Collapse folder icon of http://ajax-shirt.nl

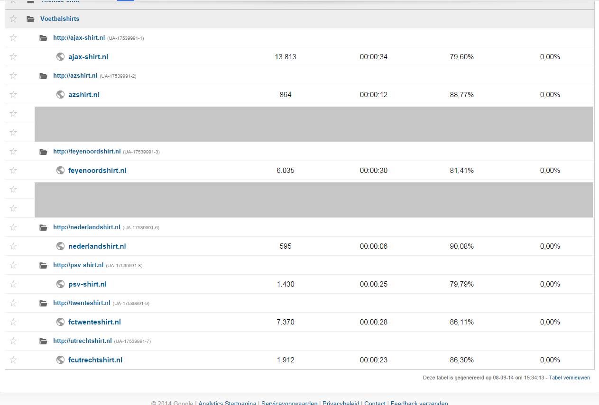click(44, 38)
